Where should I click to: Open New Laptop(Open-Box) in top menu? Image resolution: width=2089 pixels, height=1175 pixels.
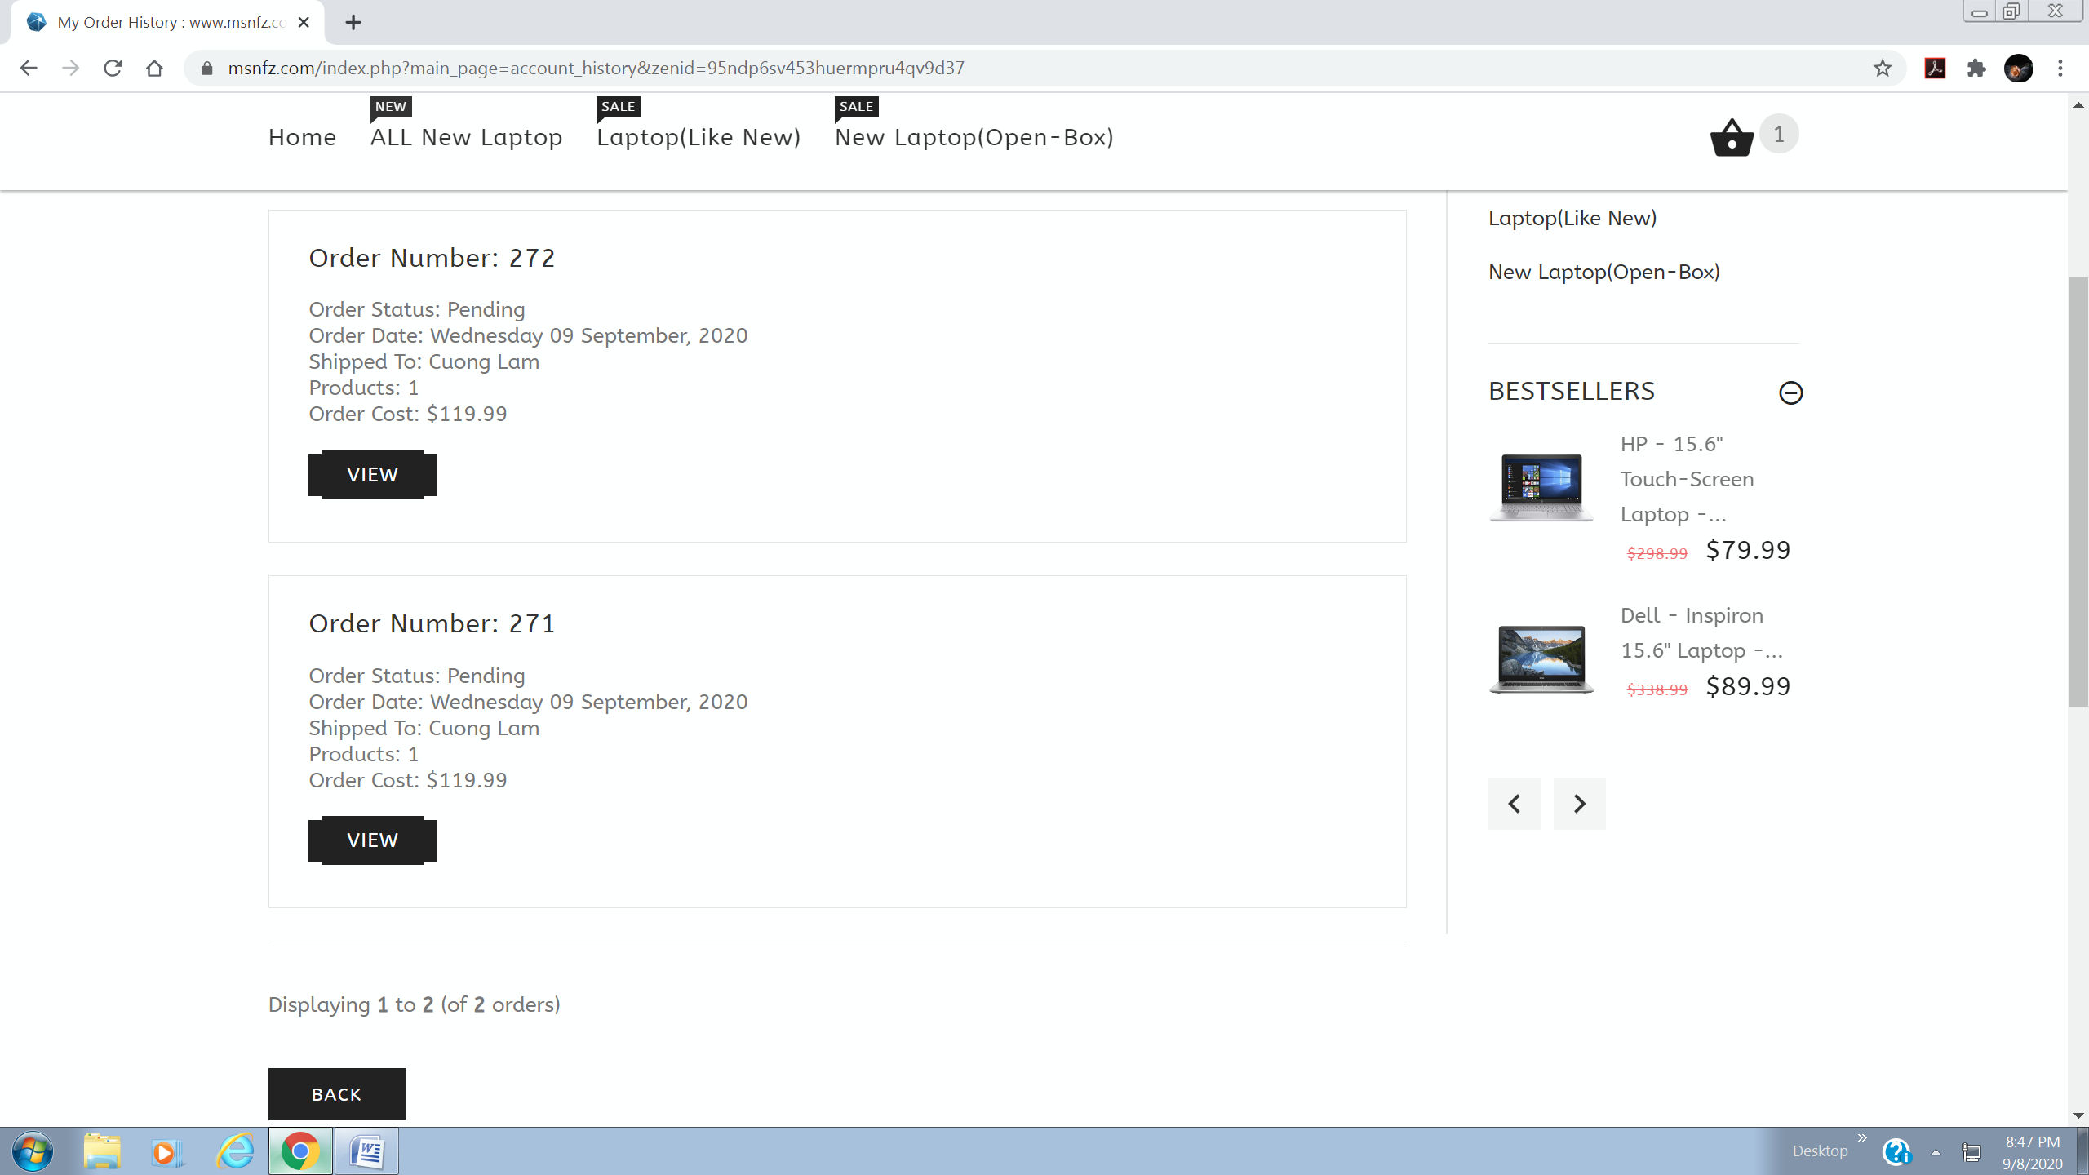[974, 137]
